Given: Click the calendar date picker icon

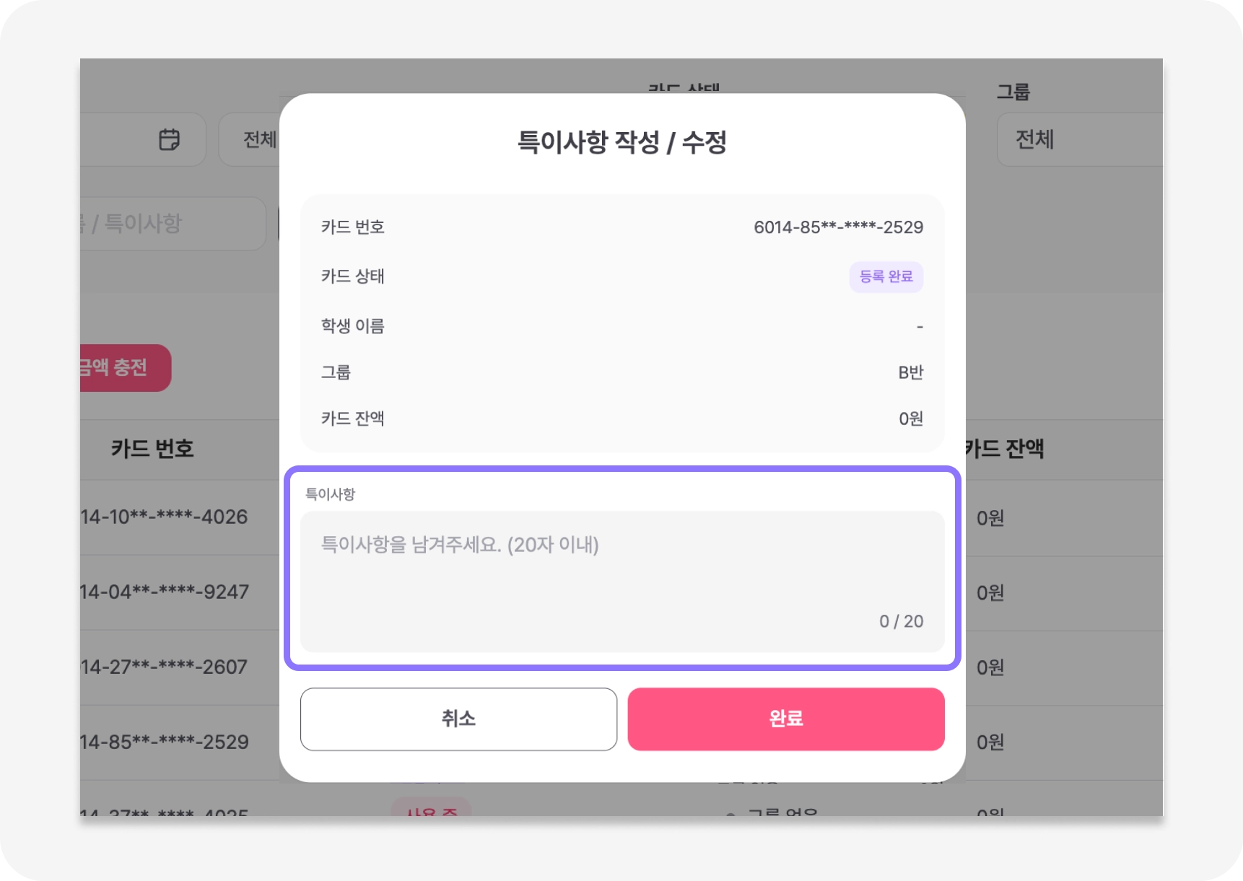Looking at the screenshot, I should pyautogui.click(x=169, y=139).
